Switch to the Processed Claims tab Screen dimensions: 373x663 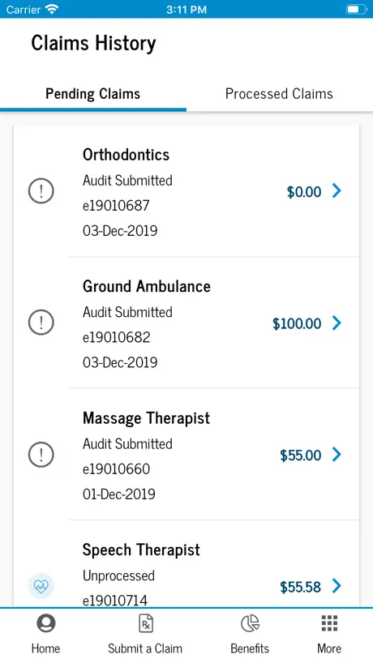[279, 94]
